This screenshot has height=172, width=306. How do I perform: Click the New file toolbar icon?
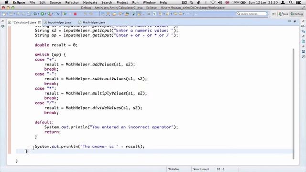(4, 14)
